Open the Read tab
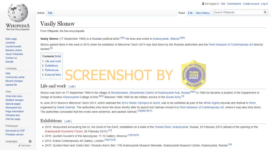Screen dimensions: 271x150 coord(182,13)
